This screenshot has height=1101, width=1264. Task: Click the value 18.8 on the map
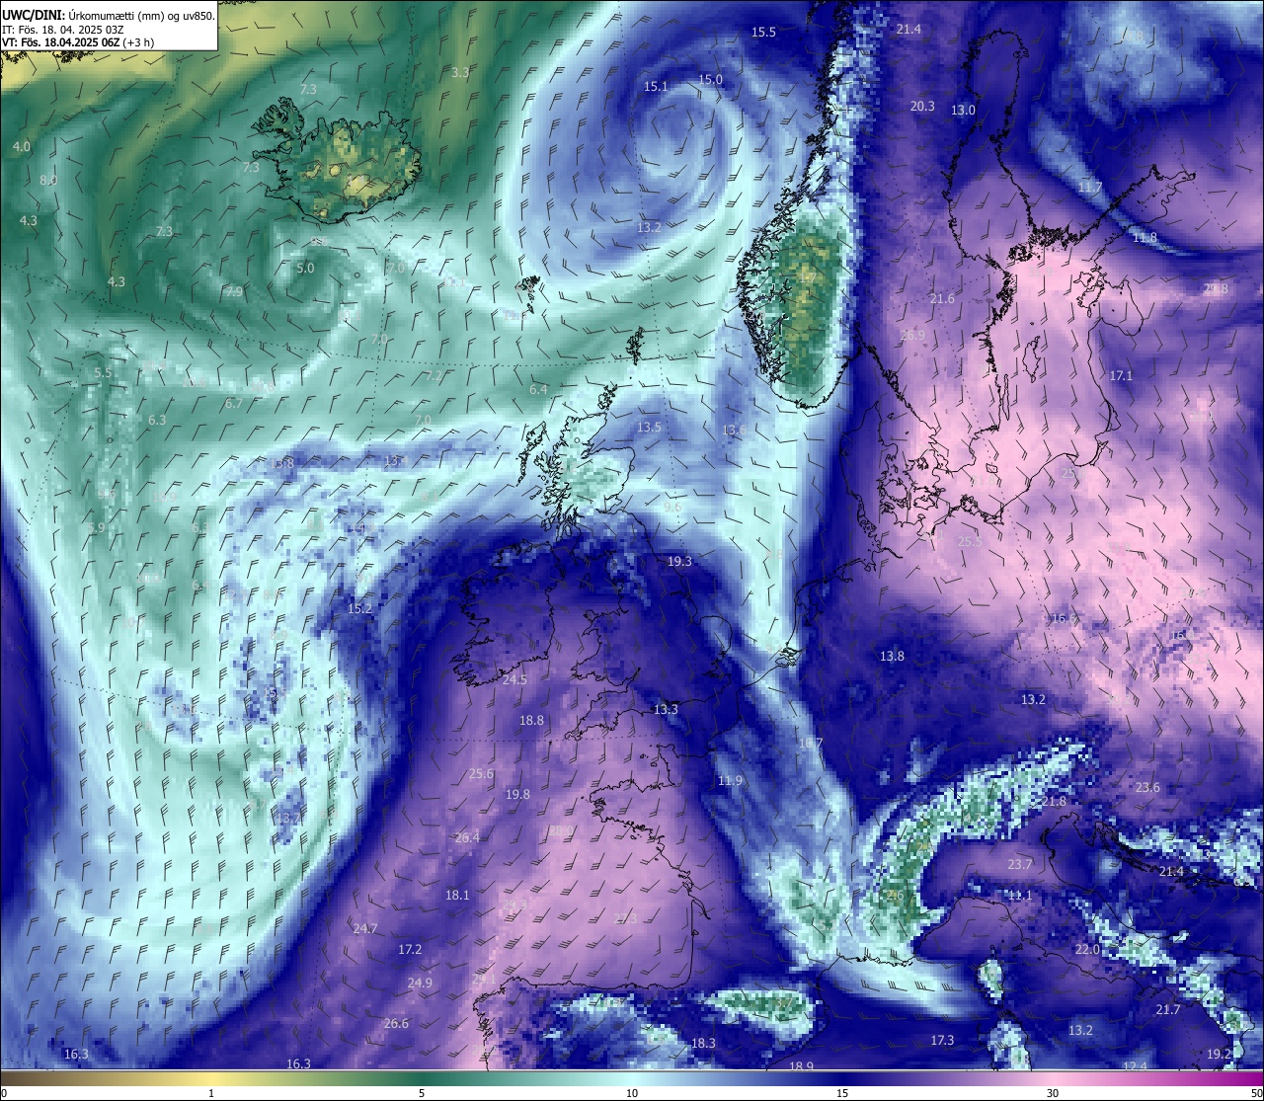pyautogui.click(x=531, y=721)
